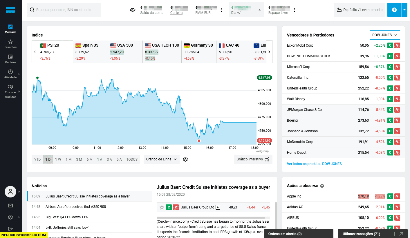410x238 pixels.
Task: Expand the blue plus button dropdown arrow
Action: [404, 10]
